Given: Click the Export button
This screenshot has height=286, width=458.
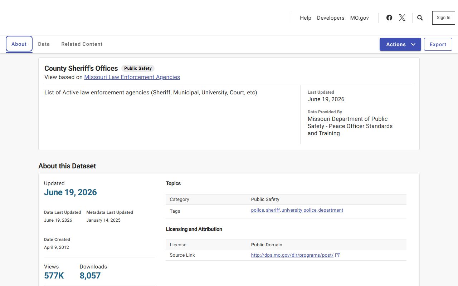Looking at the screenshot, I should (438, 44).
